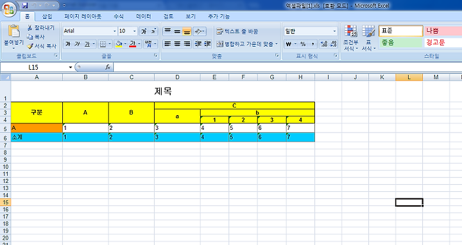Open phonetic guide (내천) button
The width and height of the screenshot is (462, 245).
tap(148, 44)
